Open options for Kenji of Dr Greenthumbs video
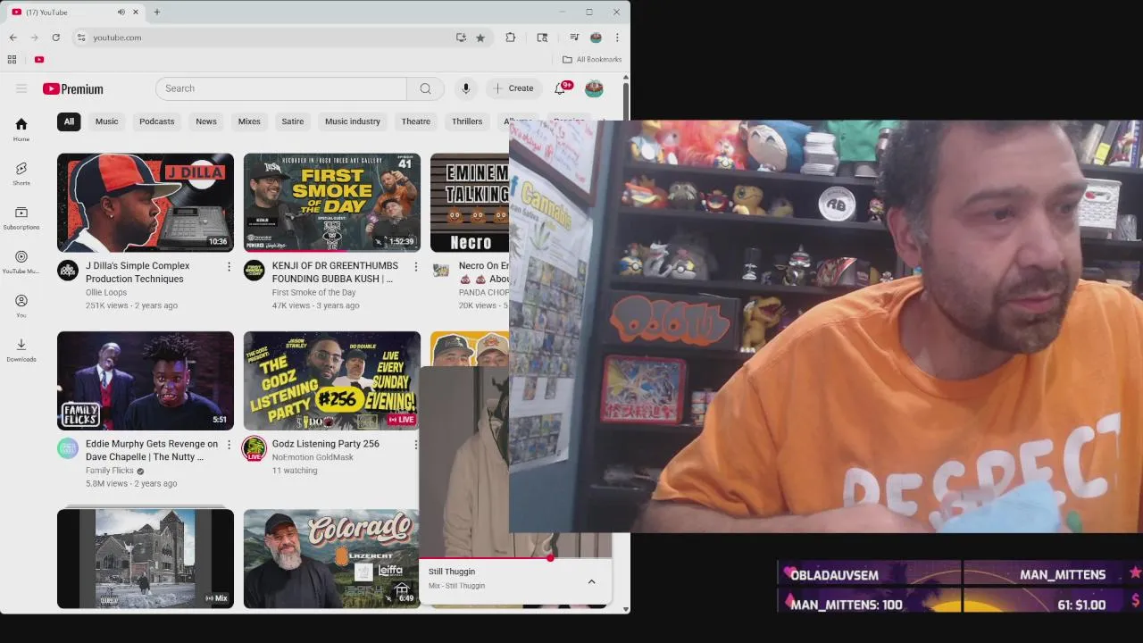 point(415,266)
